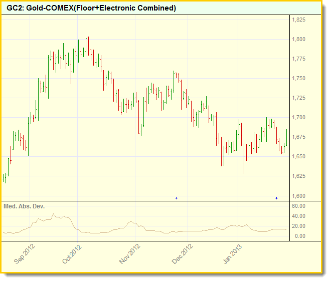
Task: Click the 1,600 price axis label
Action: 299,196
